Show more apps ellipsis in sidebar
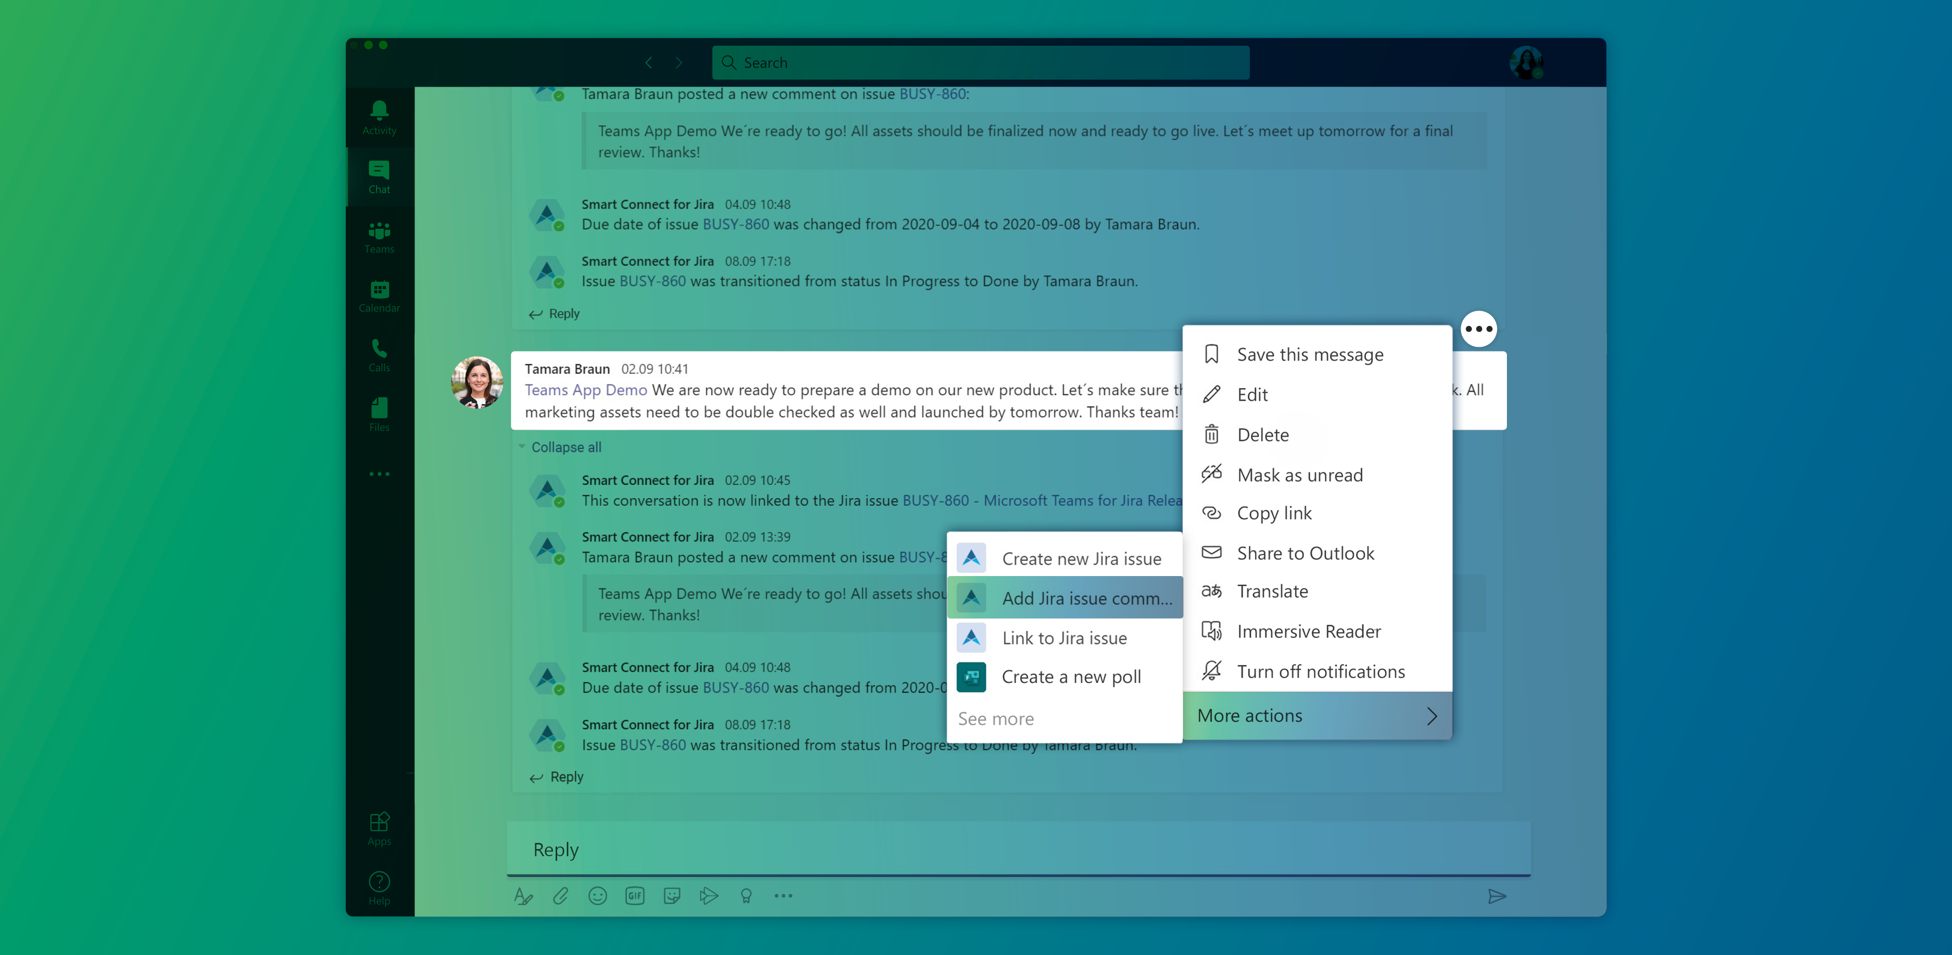The image size is (1952, 955). [379, 474]
